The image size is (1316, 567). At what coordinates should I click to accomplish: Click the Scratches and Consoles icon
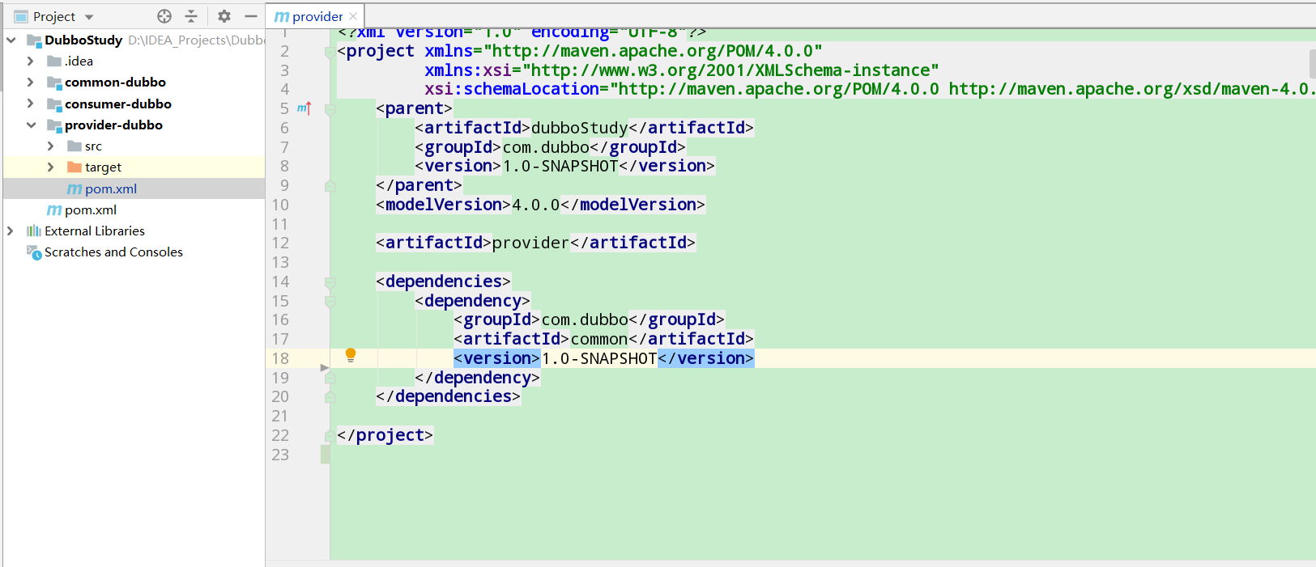point(34,252)
